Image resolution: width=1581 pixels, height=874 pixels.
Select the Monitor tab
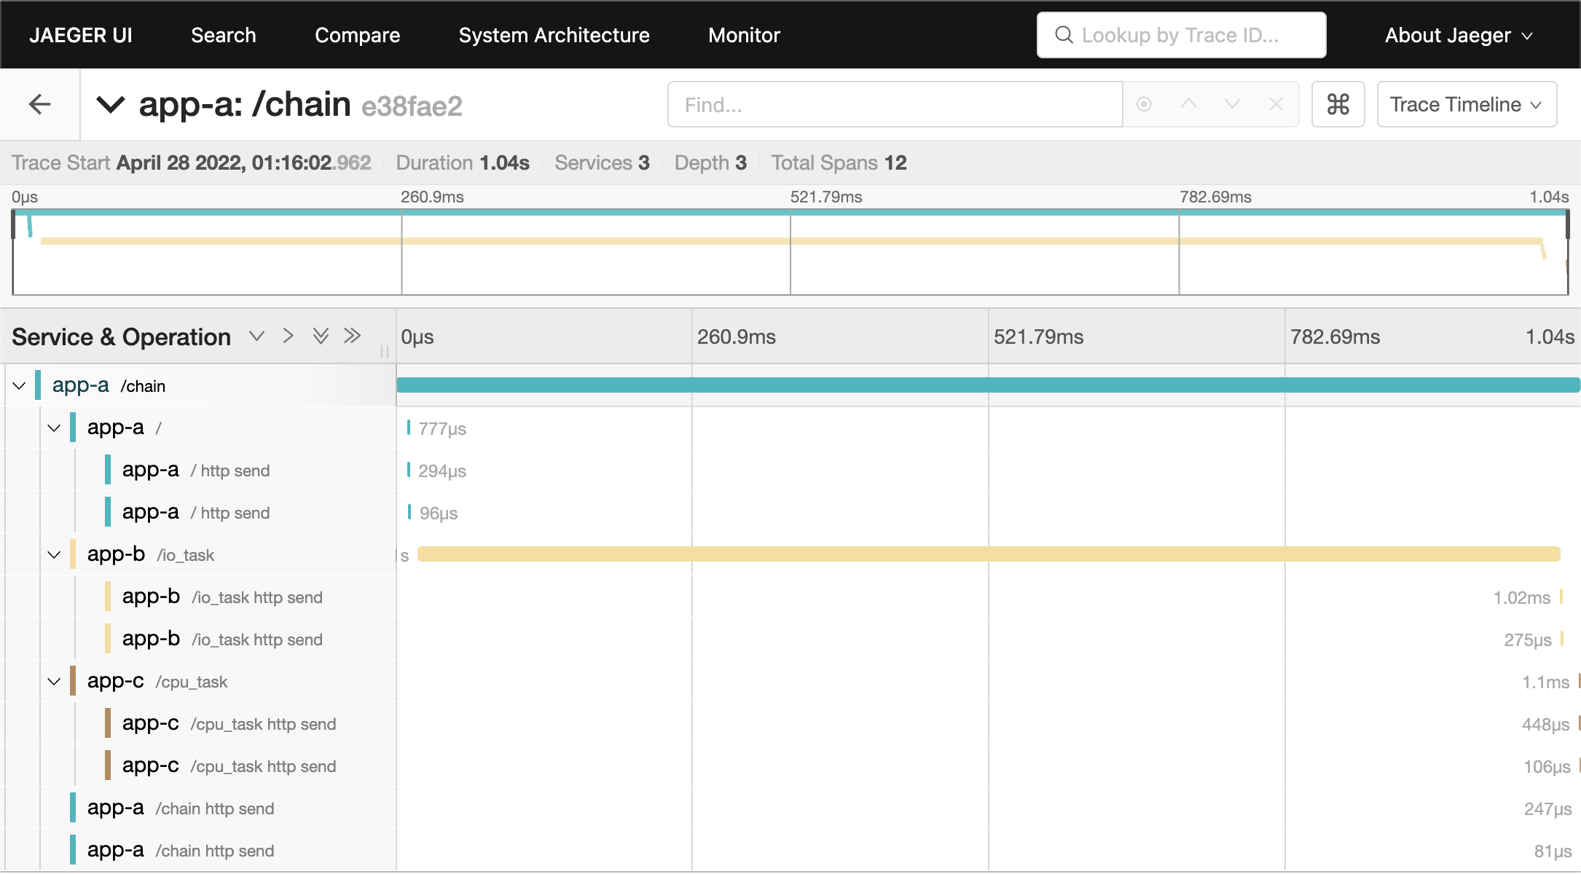[745, 34]
